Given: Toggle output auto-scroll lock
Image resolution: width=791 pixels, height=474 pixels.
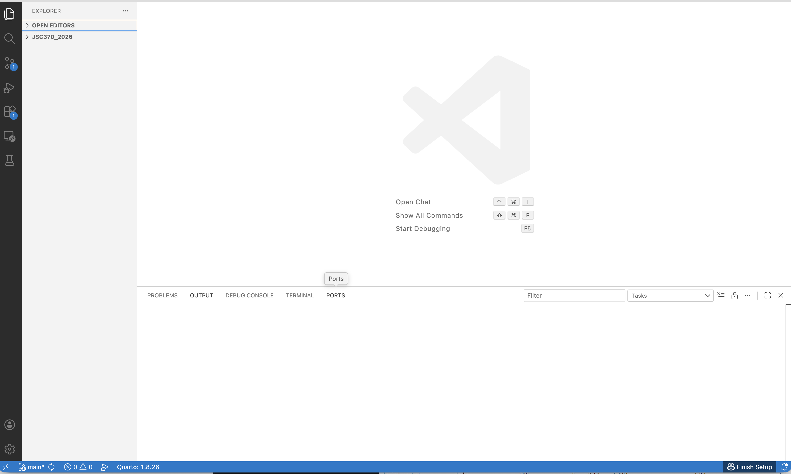Looking at the screenshot, I should pos(734,295).
